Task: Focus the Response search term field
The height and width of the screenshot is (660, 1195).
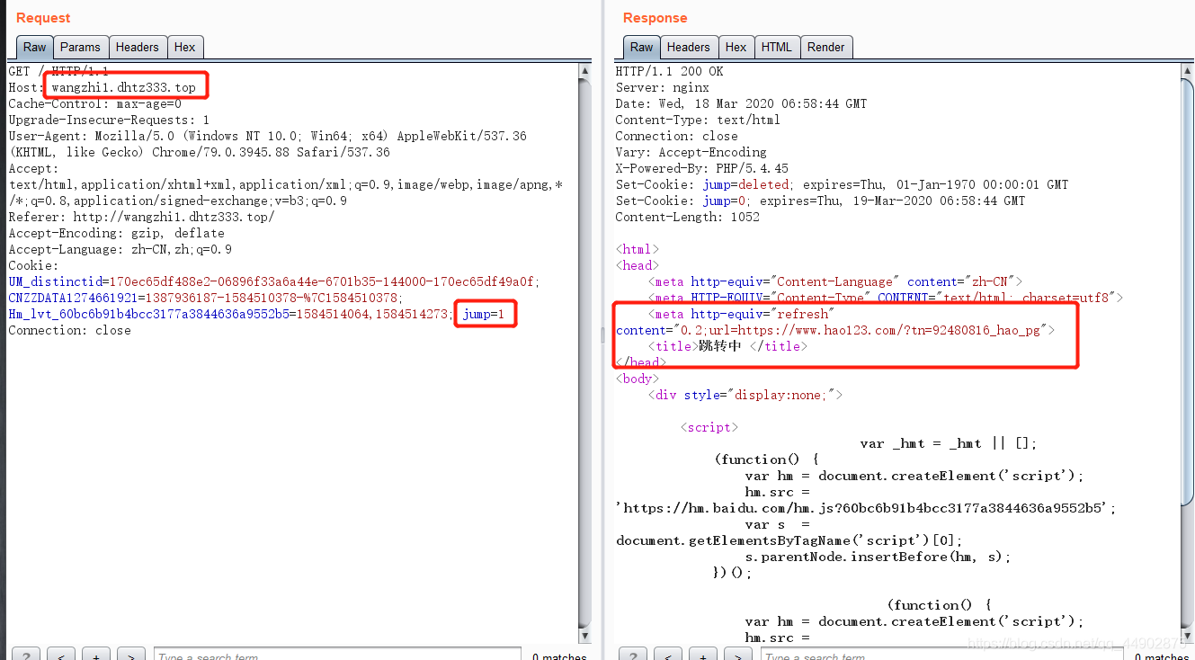Action: (x=944, y=655)
